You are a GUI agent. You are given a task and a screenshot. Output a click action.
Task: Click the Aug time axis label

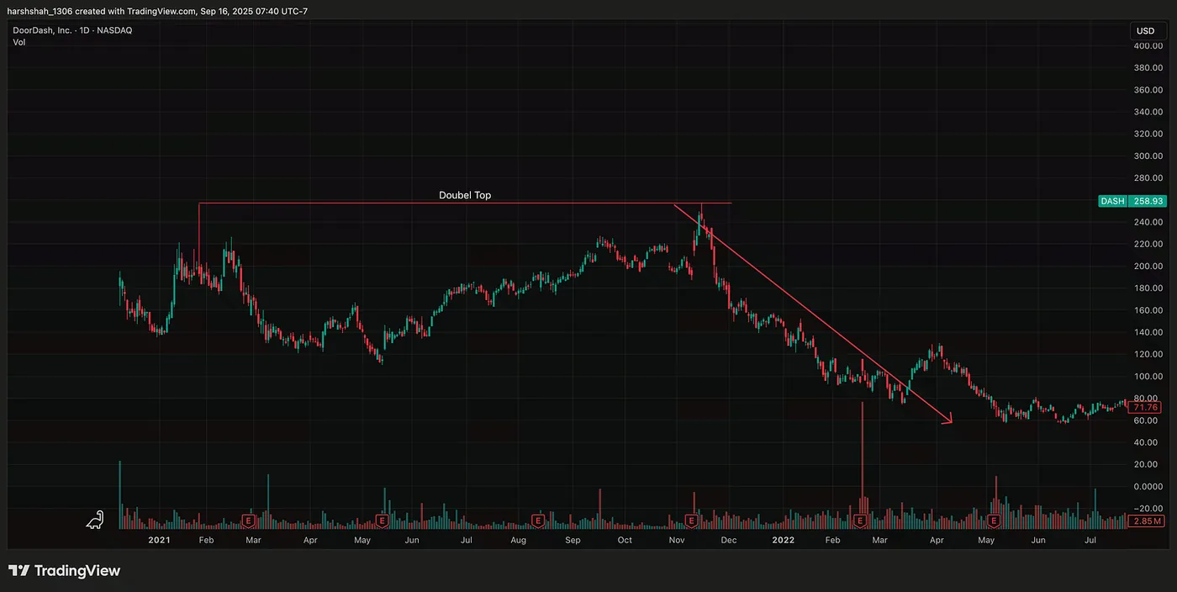pyautogui.click(x=518, y=540)
